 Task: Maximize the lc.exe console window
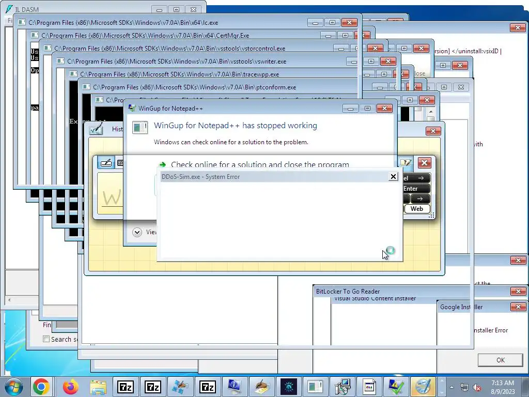click(x=332, y=23)
